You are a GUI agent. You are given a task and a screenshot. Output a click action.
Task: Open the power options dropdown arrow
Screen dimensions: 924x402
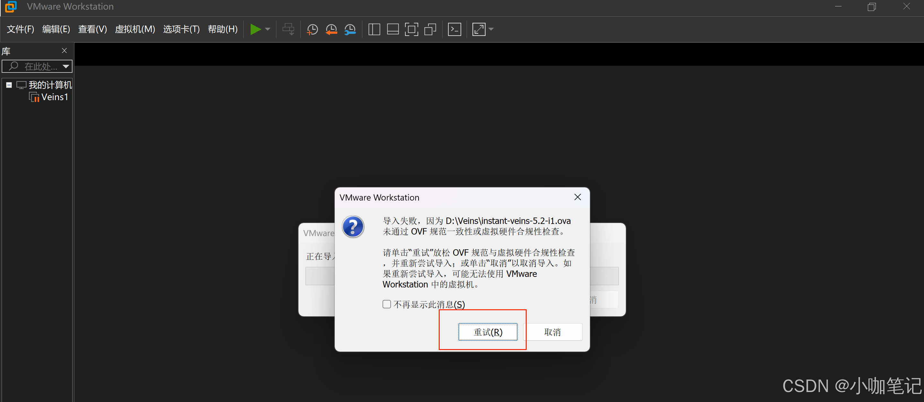coord(268,30)
